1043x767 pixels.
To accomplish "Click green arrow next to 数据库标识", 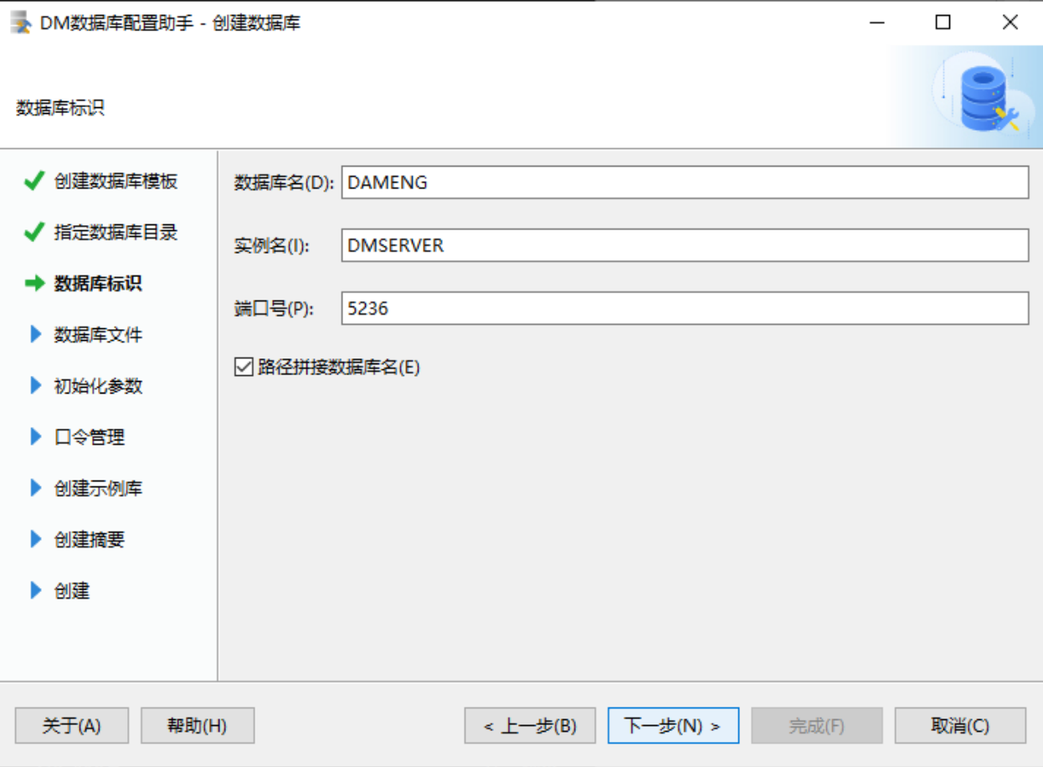I will click(34, 284).
